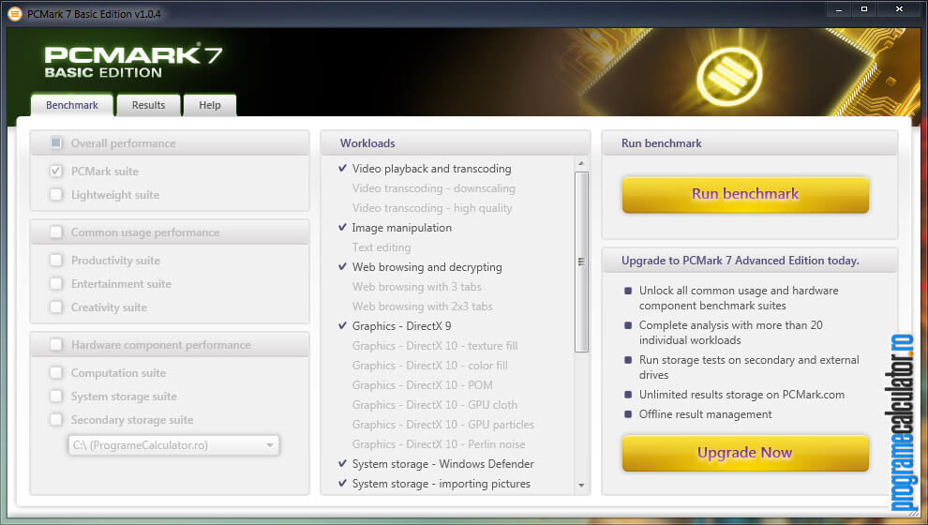Select Video transcoding - high quality workload
The image size is (928, 525).
coord(432,208)
